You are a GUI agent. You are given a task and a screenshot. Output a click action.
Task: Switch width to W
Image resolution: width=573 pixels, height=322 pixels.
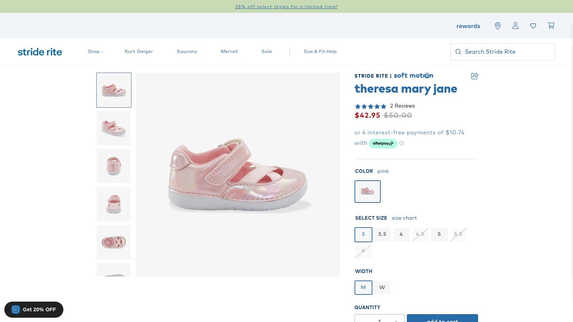382,287
